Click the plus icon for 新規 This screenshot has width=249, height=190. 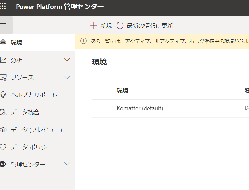[x=94, y=26]
